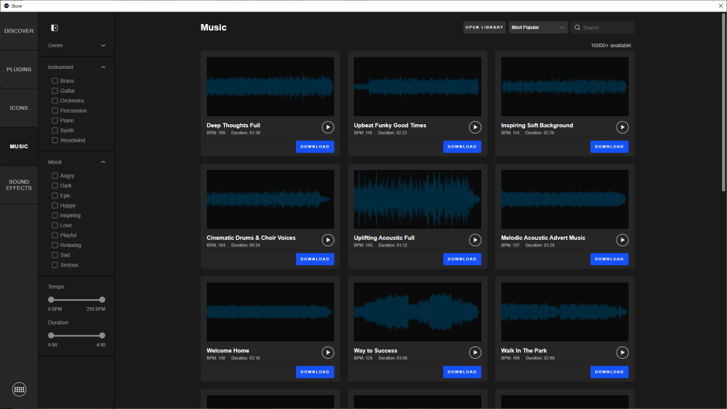Download the Welcome Home track
727x409 pixels.
pyautogui.click(x=315, y=371)
